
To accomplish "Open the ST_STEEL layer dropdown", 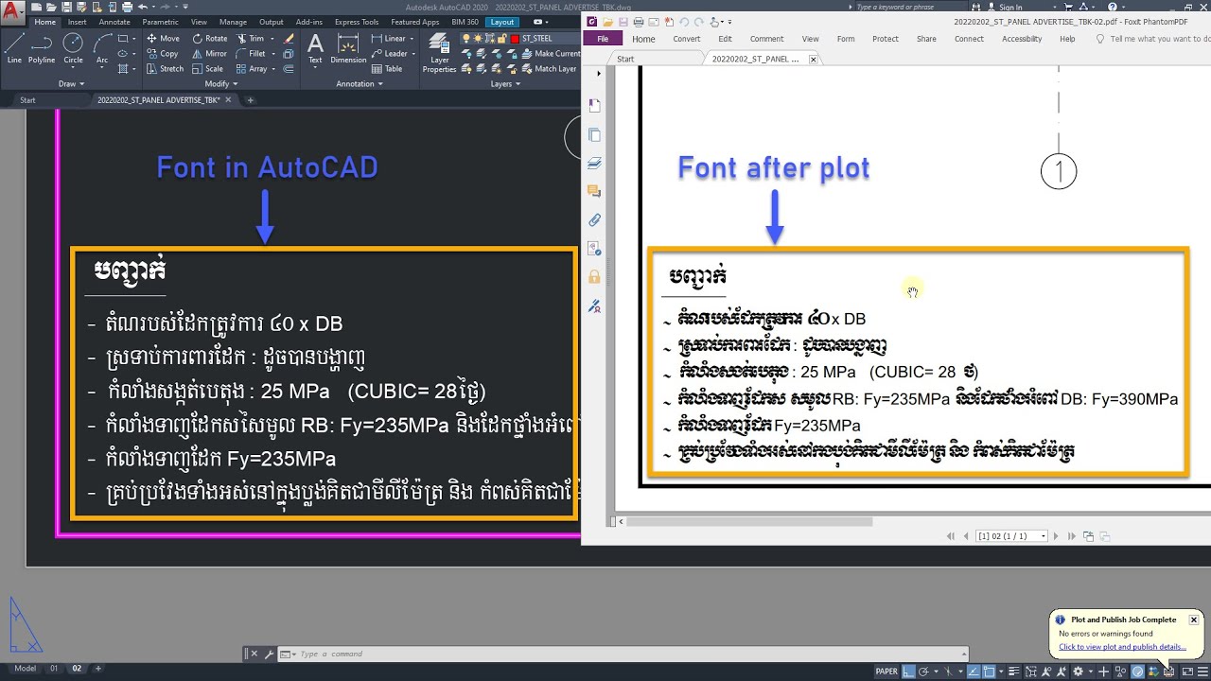I will point(520,39).
